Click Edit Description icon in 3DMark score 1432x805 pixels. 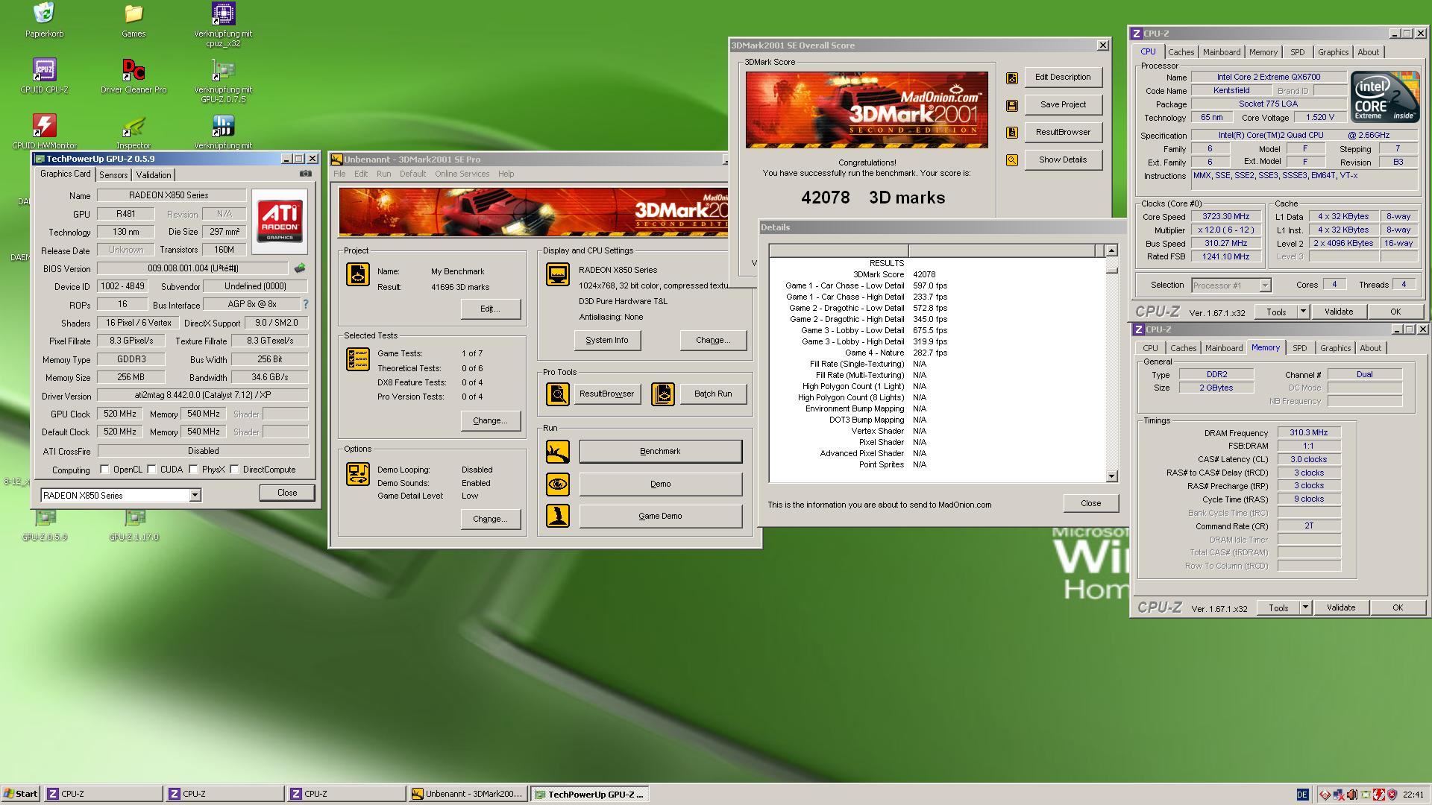pyautogui.click(x=1012, y=78)
